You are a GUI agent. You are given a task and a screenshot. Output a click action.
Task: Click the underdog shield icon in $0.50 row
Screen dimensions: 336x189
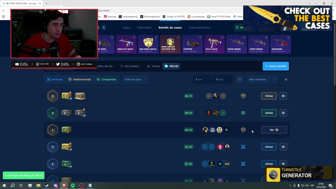click(x=243, y=130)
